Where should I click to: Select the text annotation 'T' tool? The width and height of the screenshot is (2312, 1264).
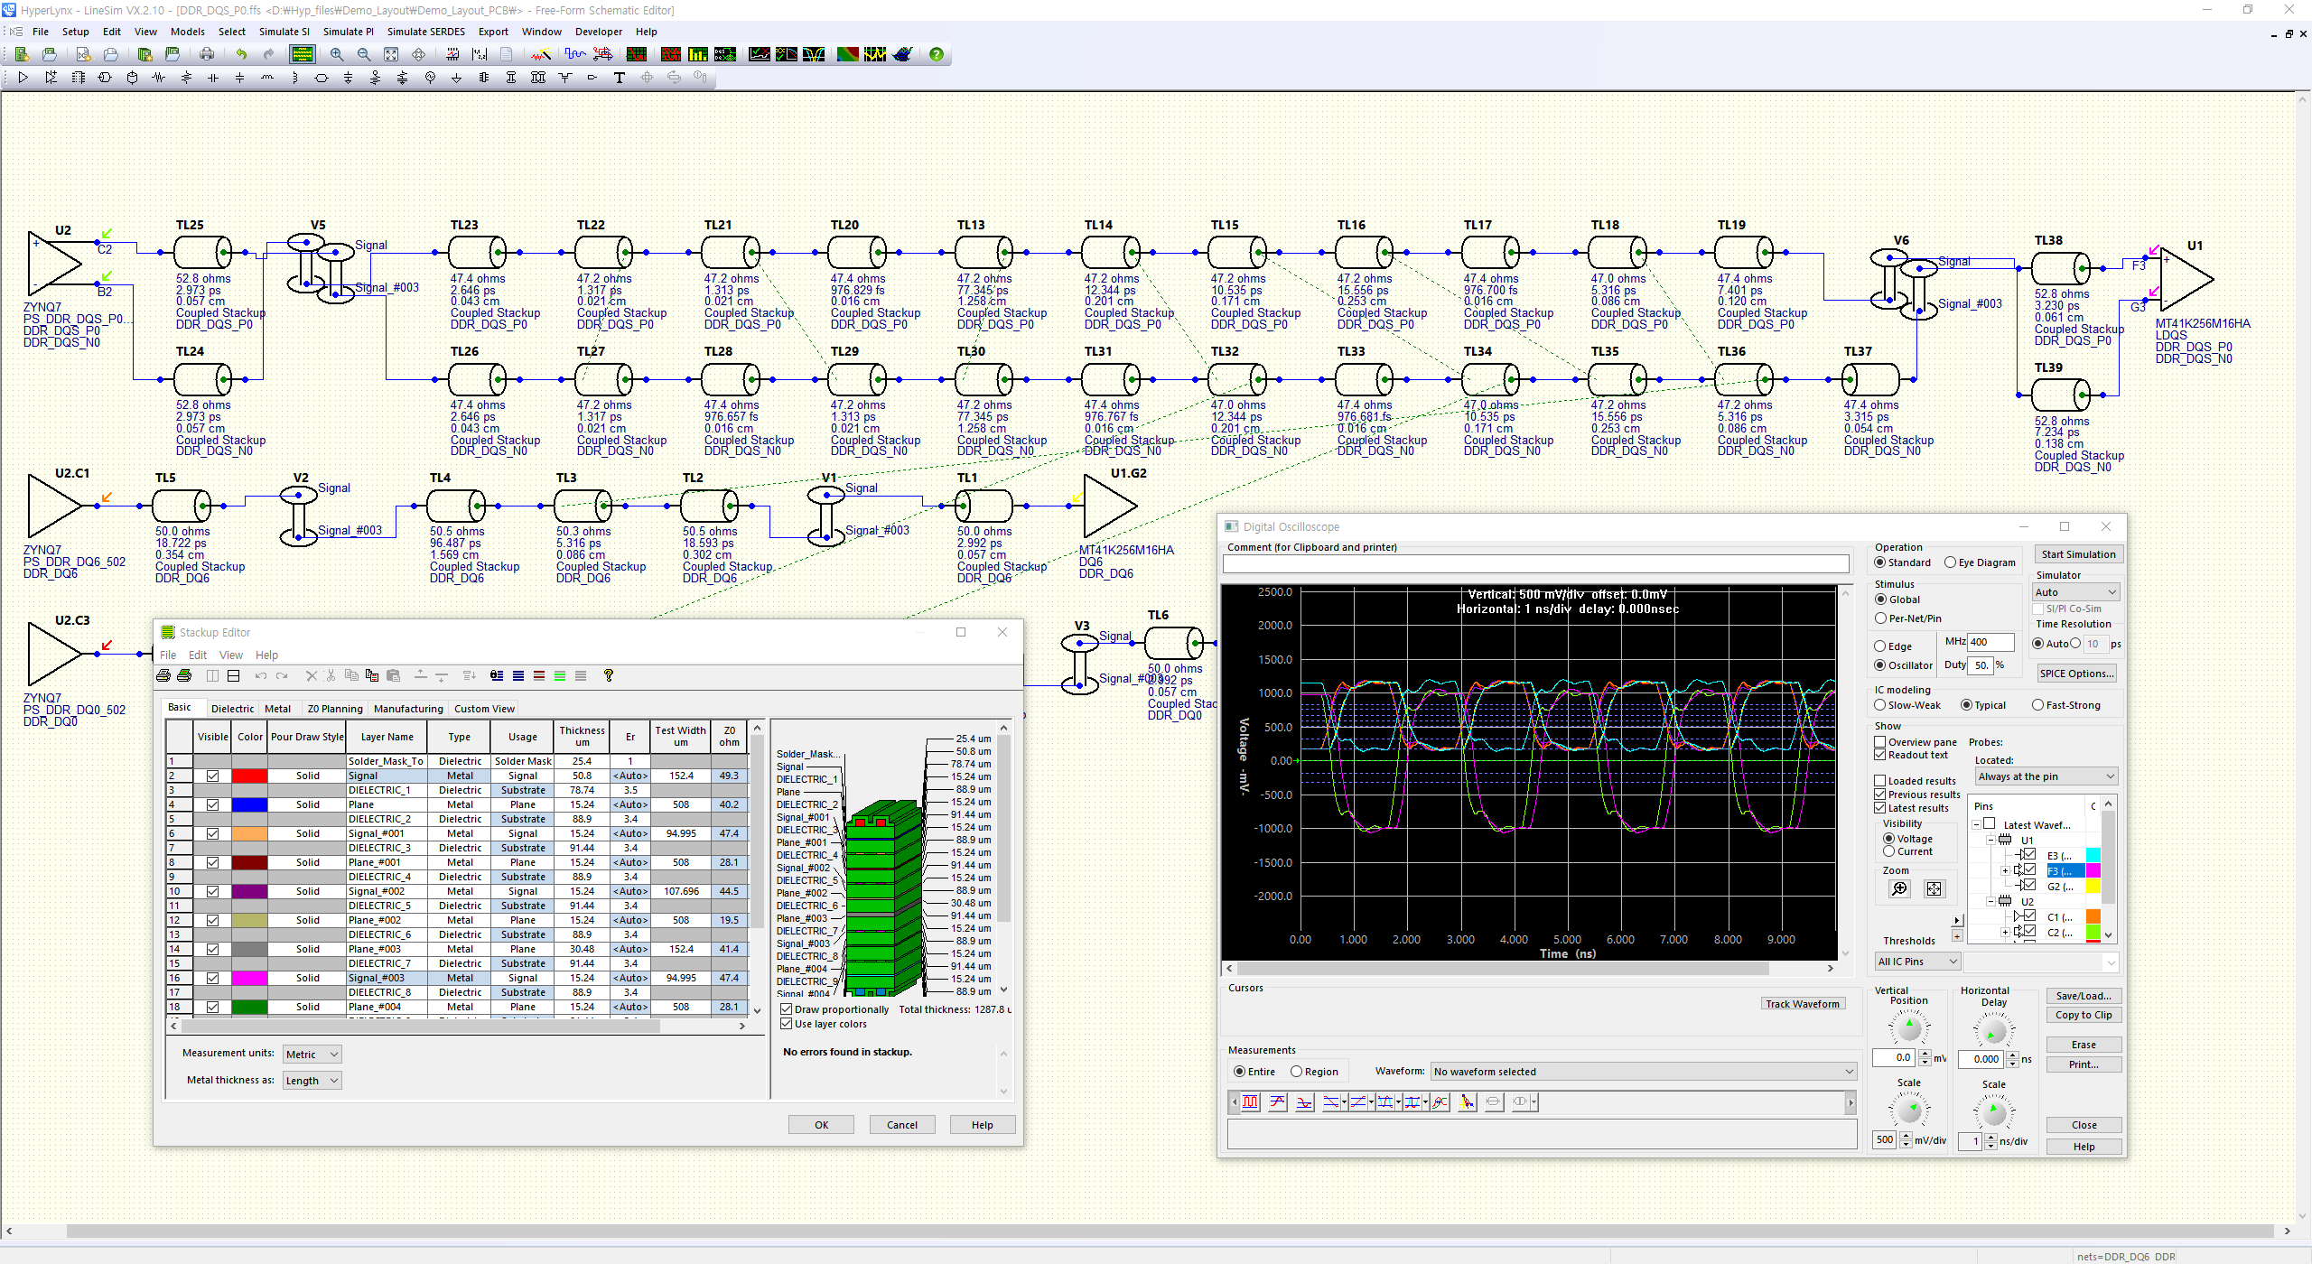coord(620,78)
